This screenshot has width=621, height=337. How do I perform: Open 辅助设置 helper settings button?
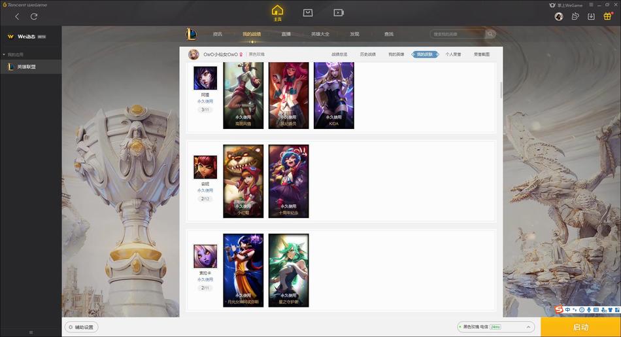81,327
